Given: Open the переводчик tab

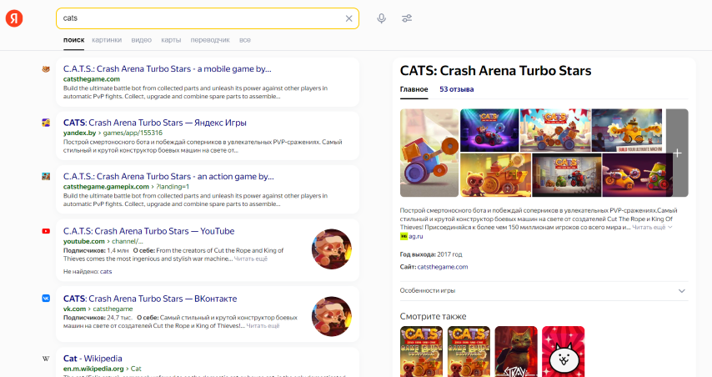Looking at the screenshot, I should coord(210,40).
